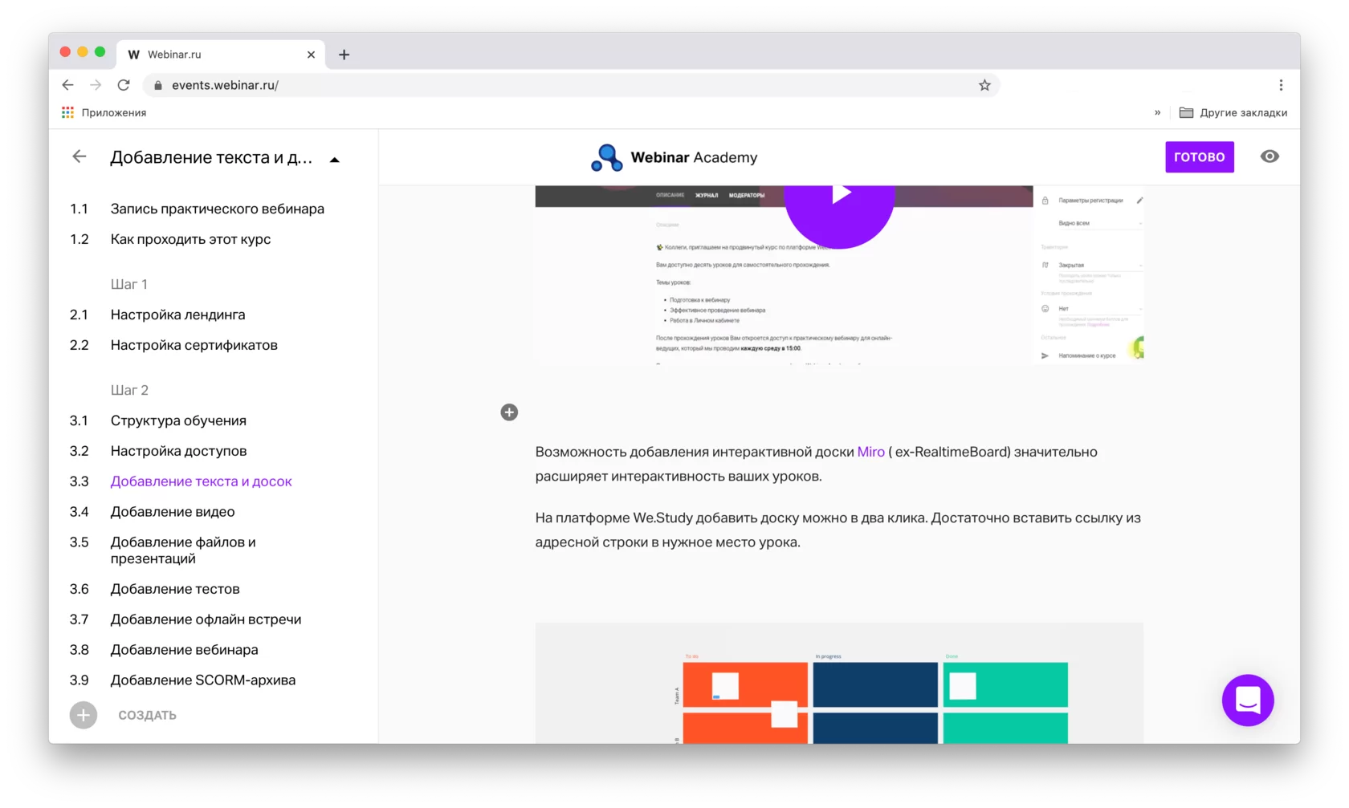Click the plus icon to add content block
This screenshot has width=1349, height=808.
[509, 412]
